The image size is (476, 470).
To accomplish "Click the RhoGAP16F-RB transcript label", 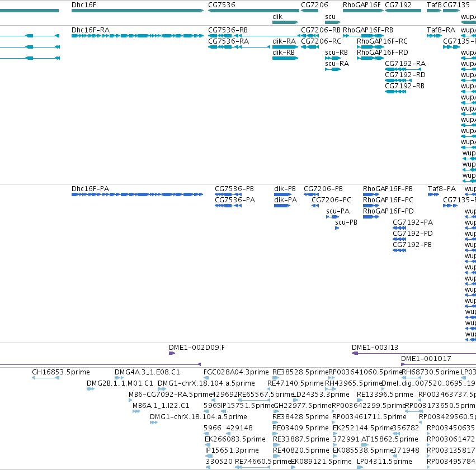I will pos(368,30).
